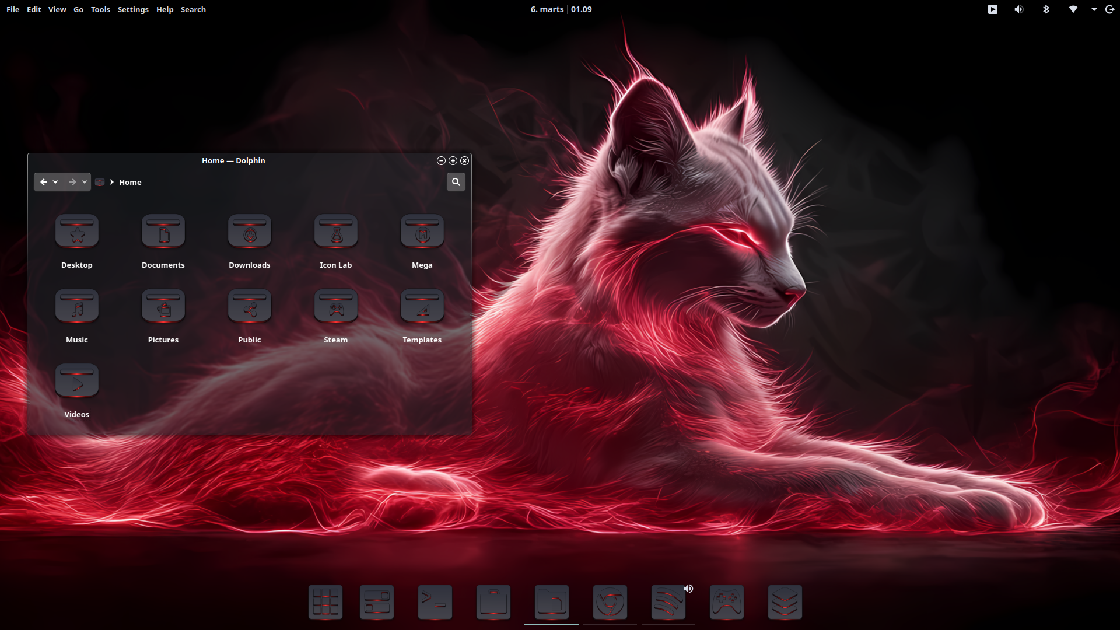
Task: Mute the audio indicator on Spotify icon
Action: coord(689,589)
